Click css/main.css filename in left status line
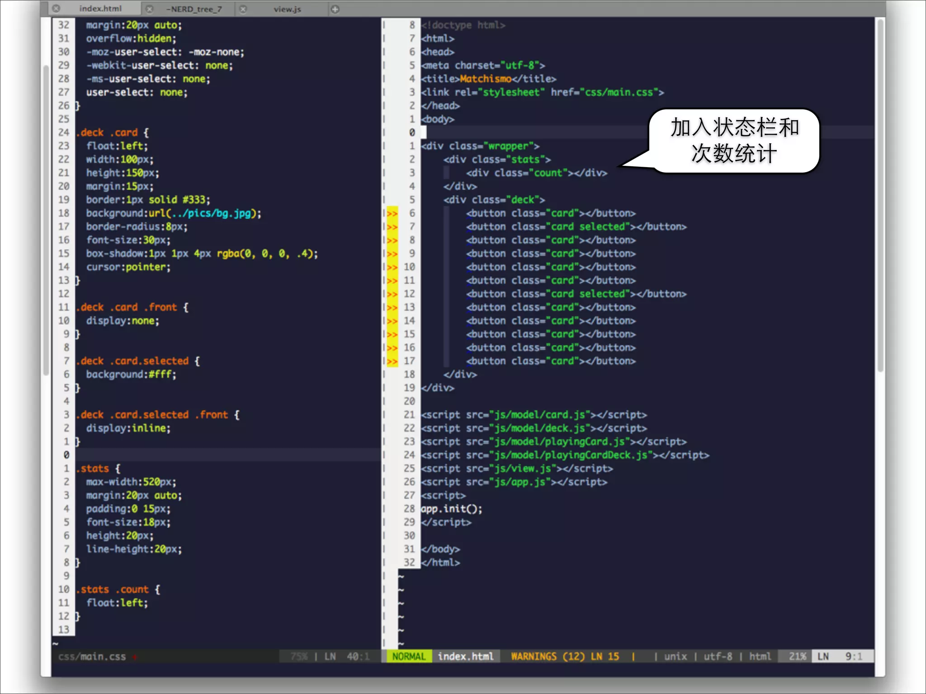926x694 pixels. (92, 656)
